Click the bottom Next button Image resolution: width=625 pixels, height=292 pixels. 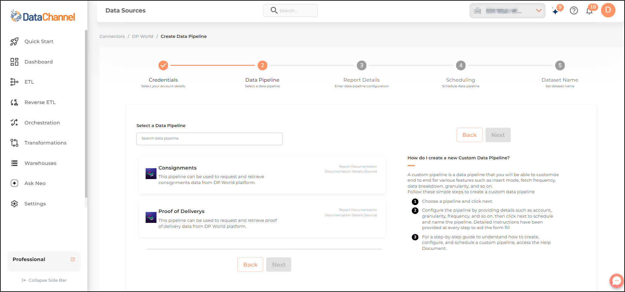click(x=279, y=265)
